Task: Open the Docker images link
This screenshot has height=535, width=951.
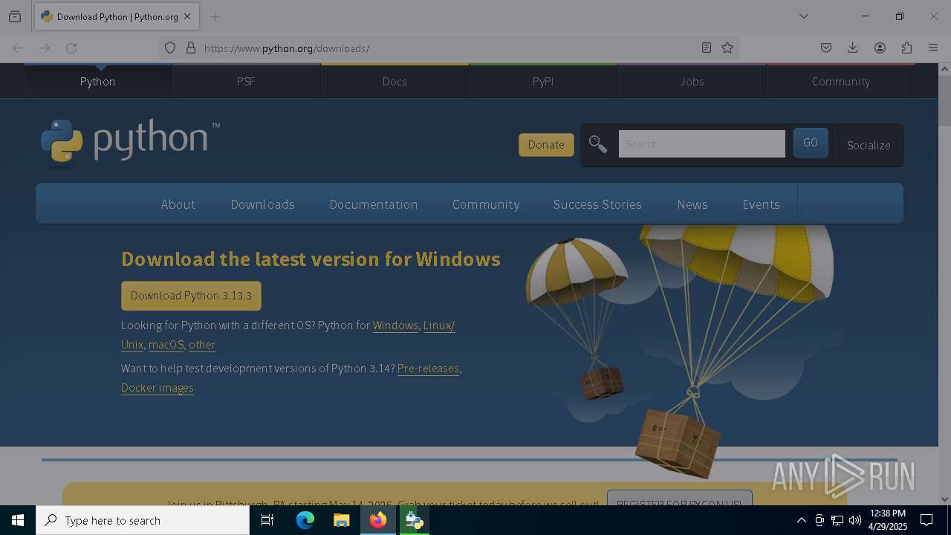Action: (158, 388)
